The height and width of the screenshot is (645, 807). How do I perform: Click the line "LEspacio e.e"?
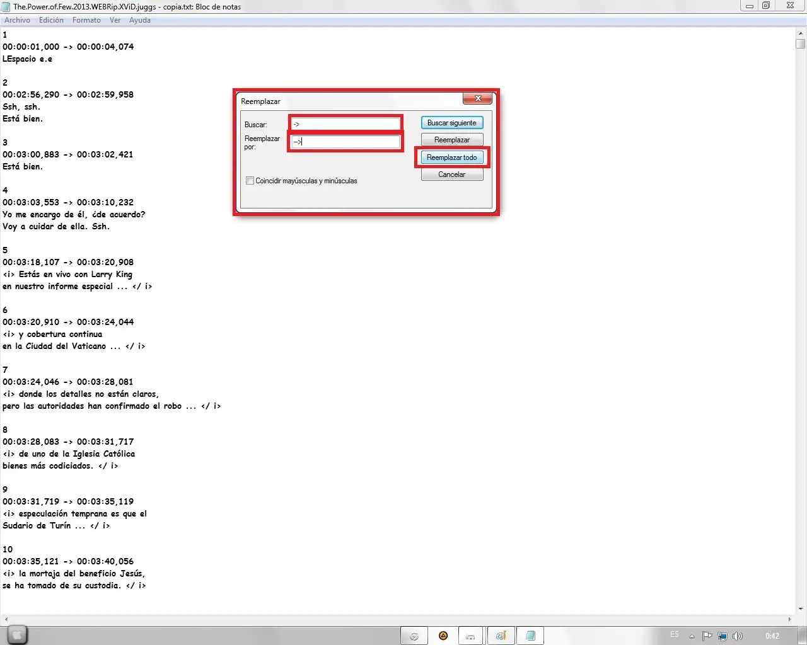tap(27, 59)
